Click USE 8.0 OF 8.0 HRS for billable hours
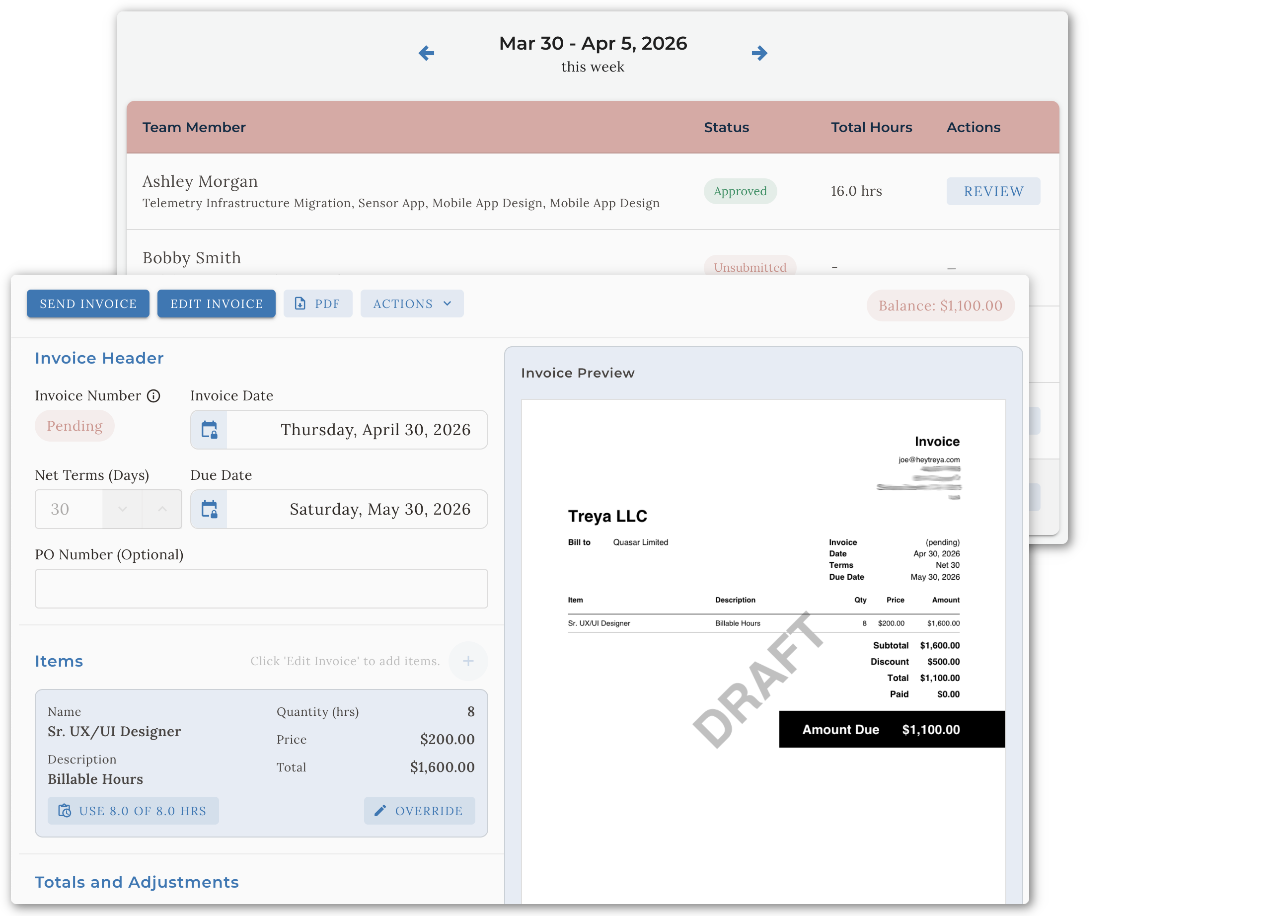Viewport: 1274px width, 916px height. 133,811
